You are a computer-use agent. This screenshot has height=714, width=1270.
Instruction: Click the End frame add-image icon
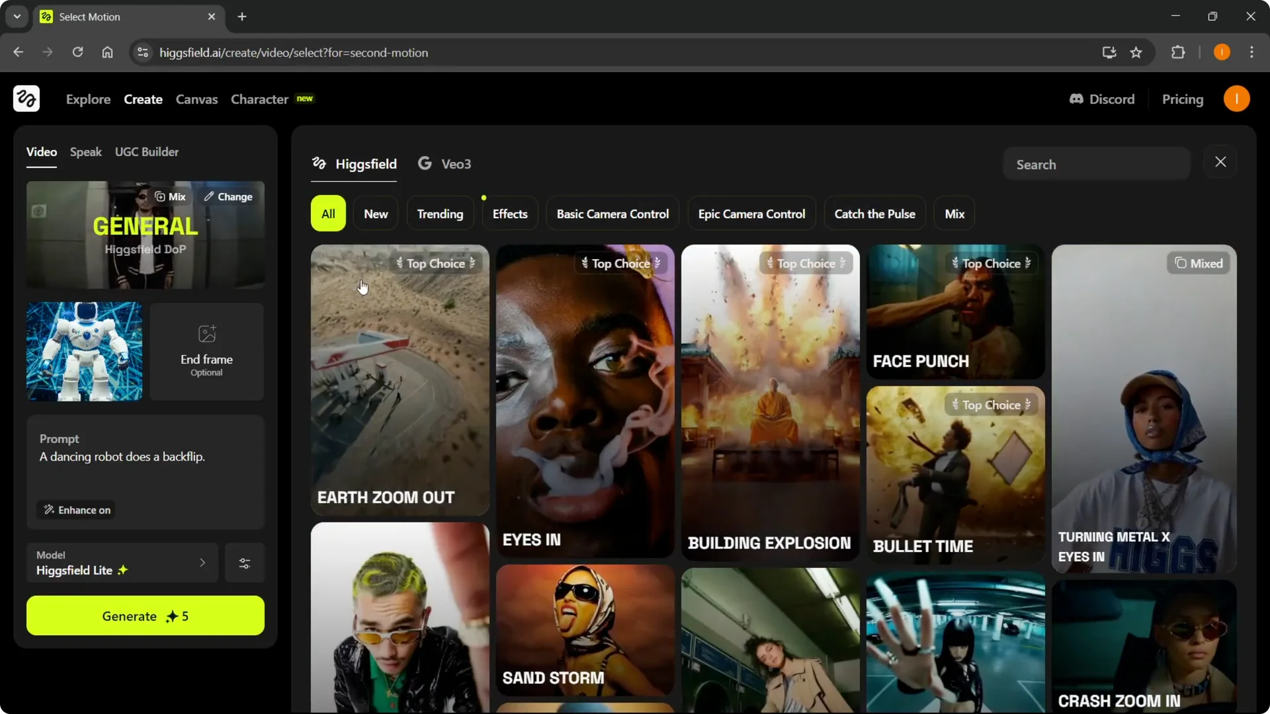206,334
